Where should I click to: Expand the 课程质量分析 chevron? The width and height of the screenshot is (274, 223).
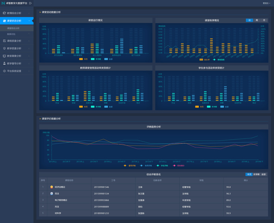[29, 41]
